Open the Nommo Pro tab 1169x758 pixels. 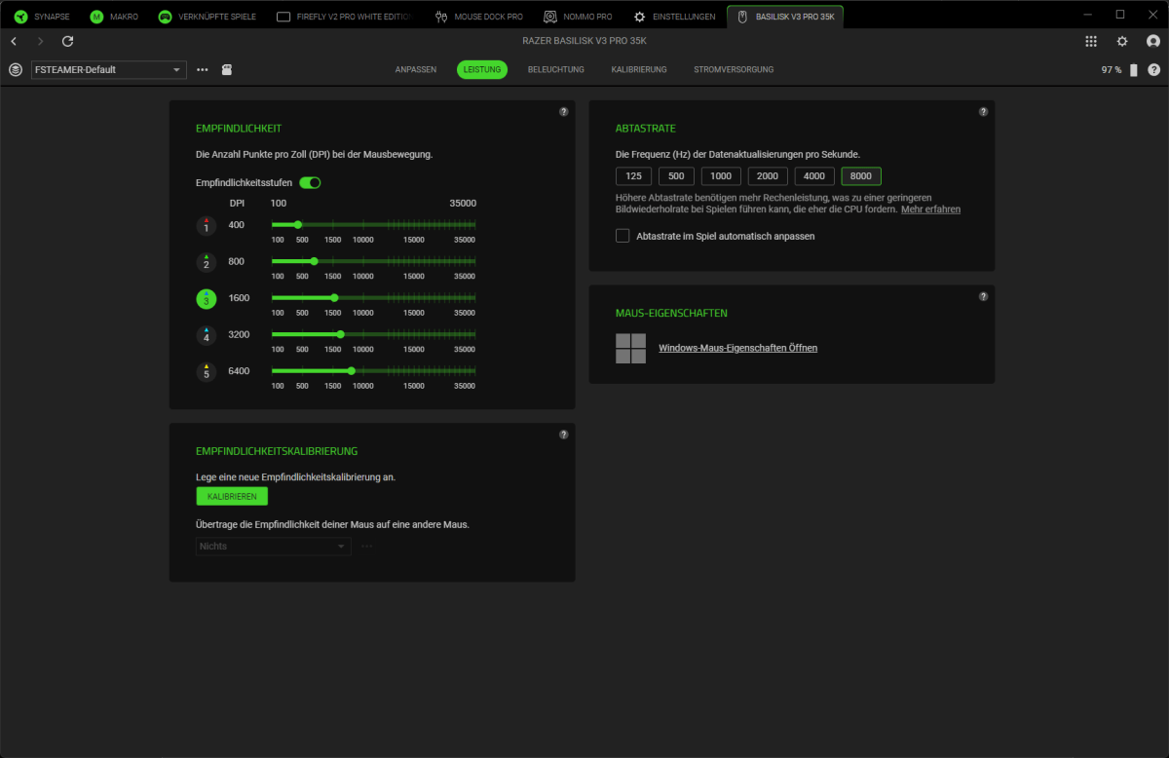click(x=578, y=17)
